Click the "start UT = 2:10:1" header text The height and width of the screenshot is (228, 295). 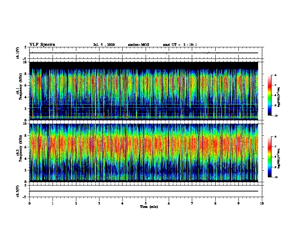tap(180, 45)
